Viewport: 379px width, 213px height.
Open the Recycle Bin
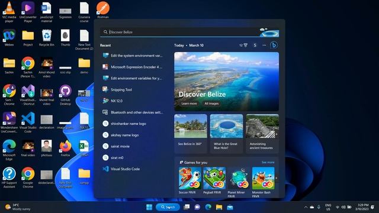(47, 37)
